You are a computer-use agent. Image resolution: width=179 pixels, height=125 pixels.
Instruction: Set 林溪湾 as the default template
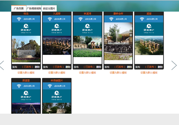click(x=87, y=73)
